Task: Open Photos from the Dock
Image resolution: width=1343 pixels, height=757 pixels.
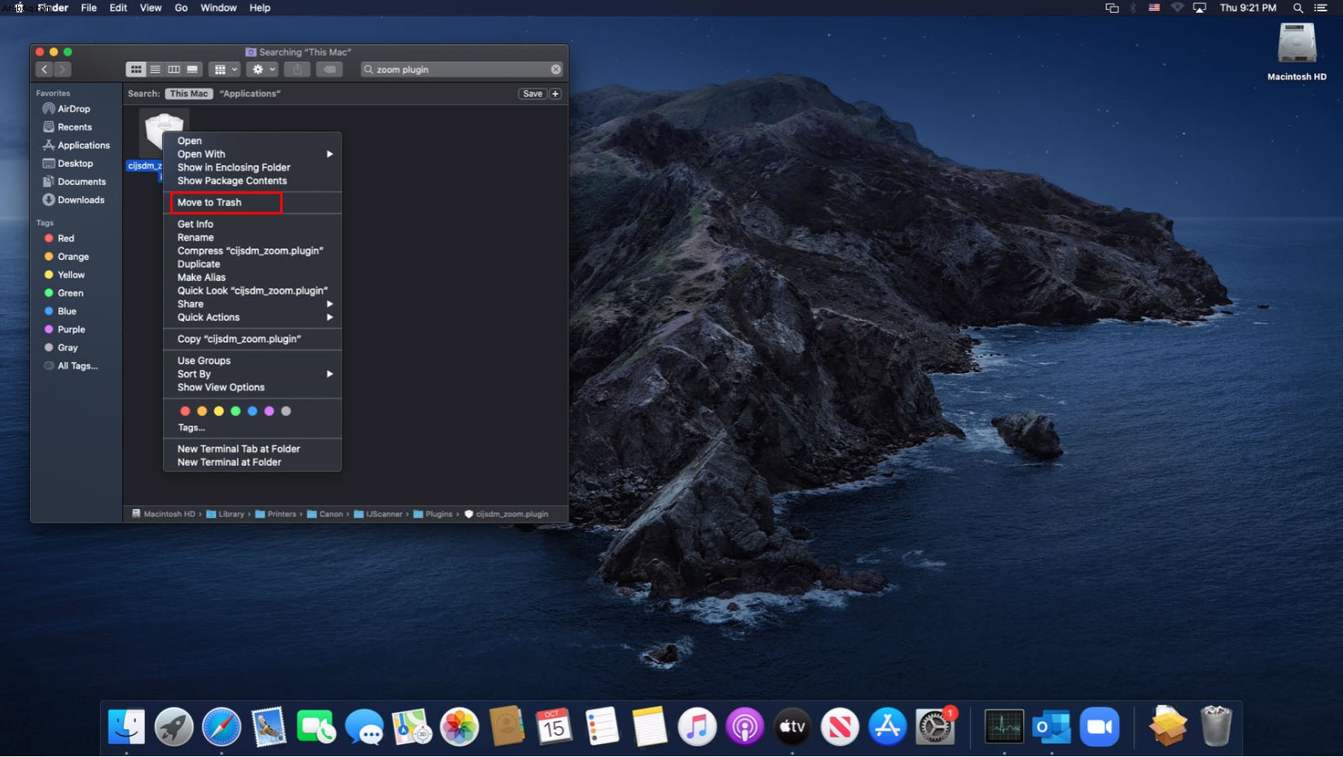Action: (459, 727)
